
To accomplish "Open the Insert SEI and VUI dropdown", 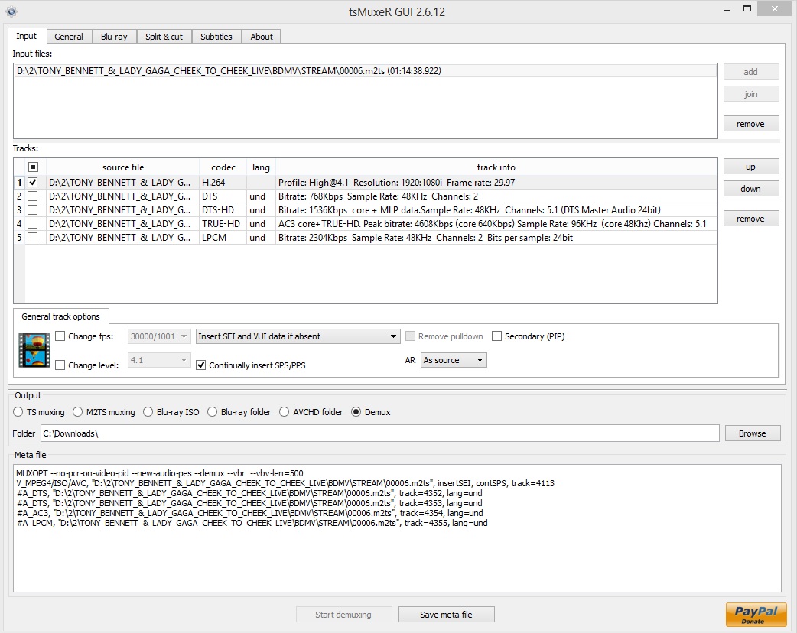I will [x=298, y=336].
